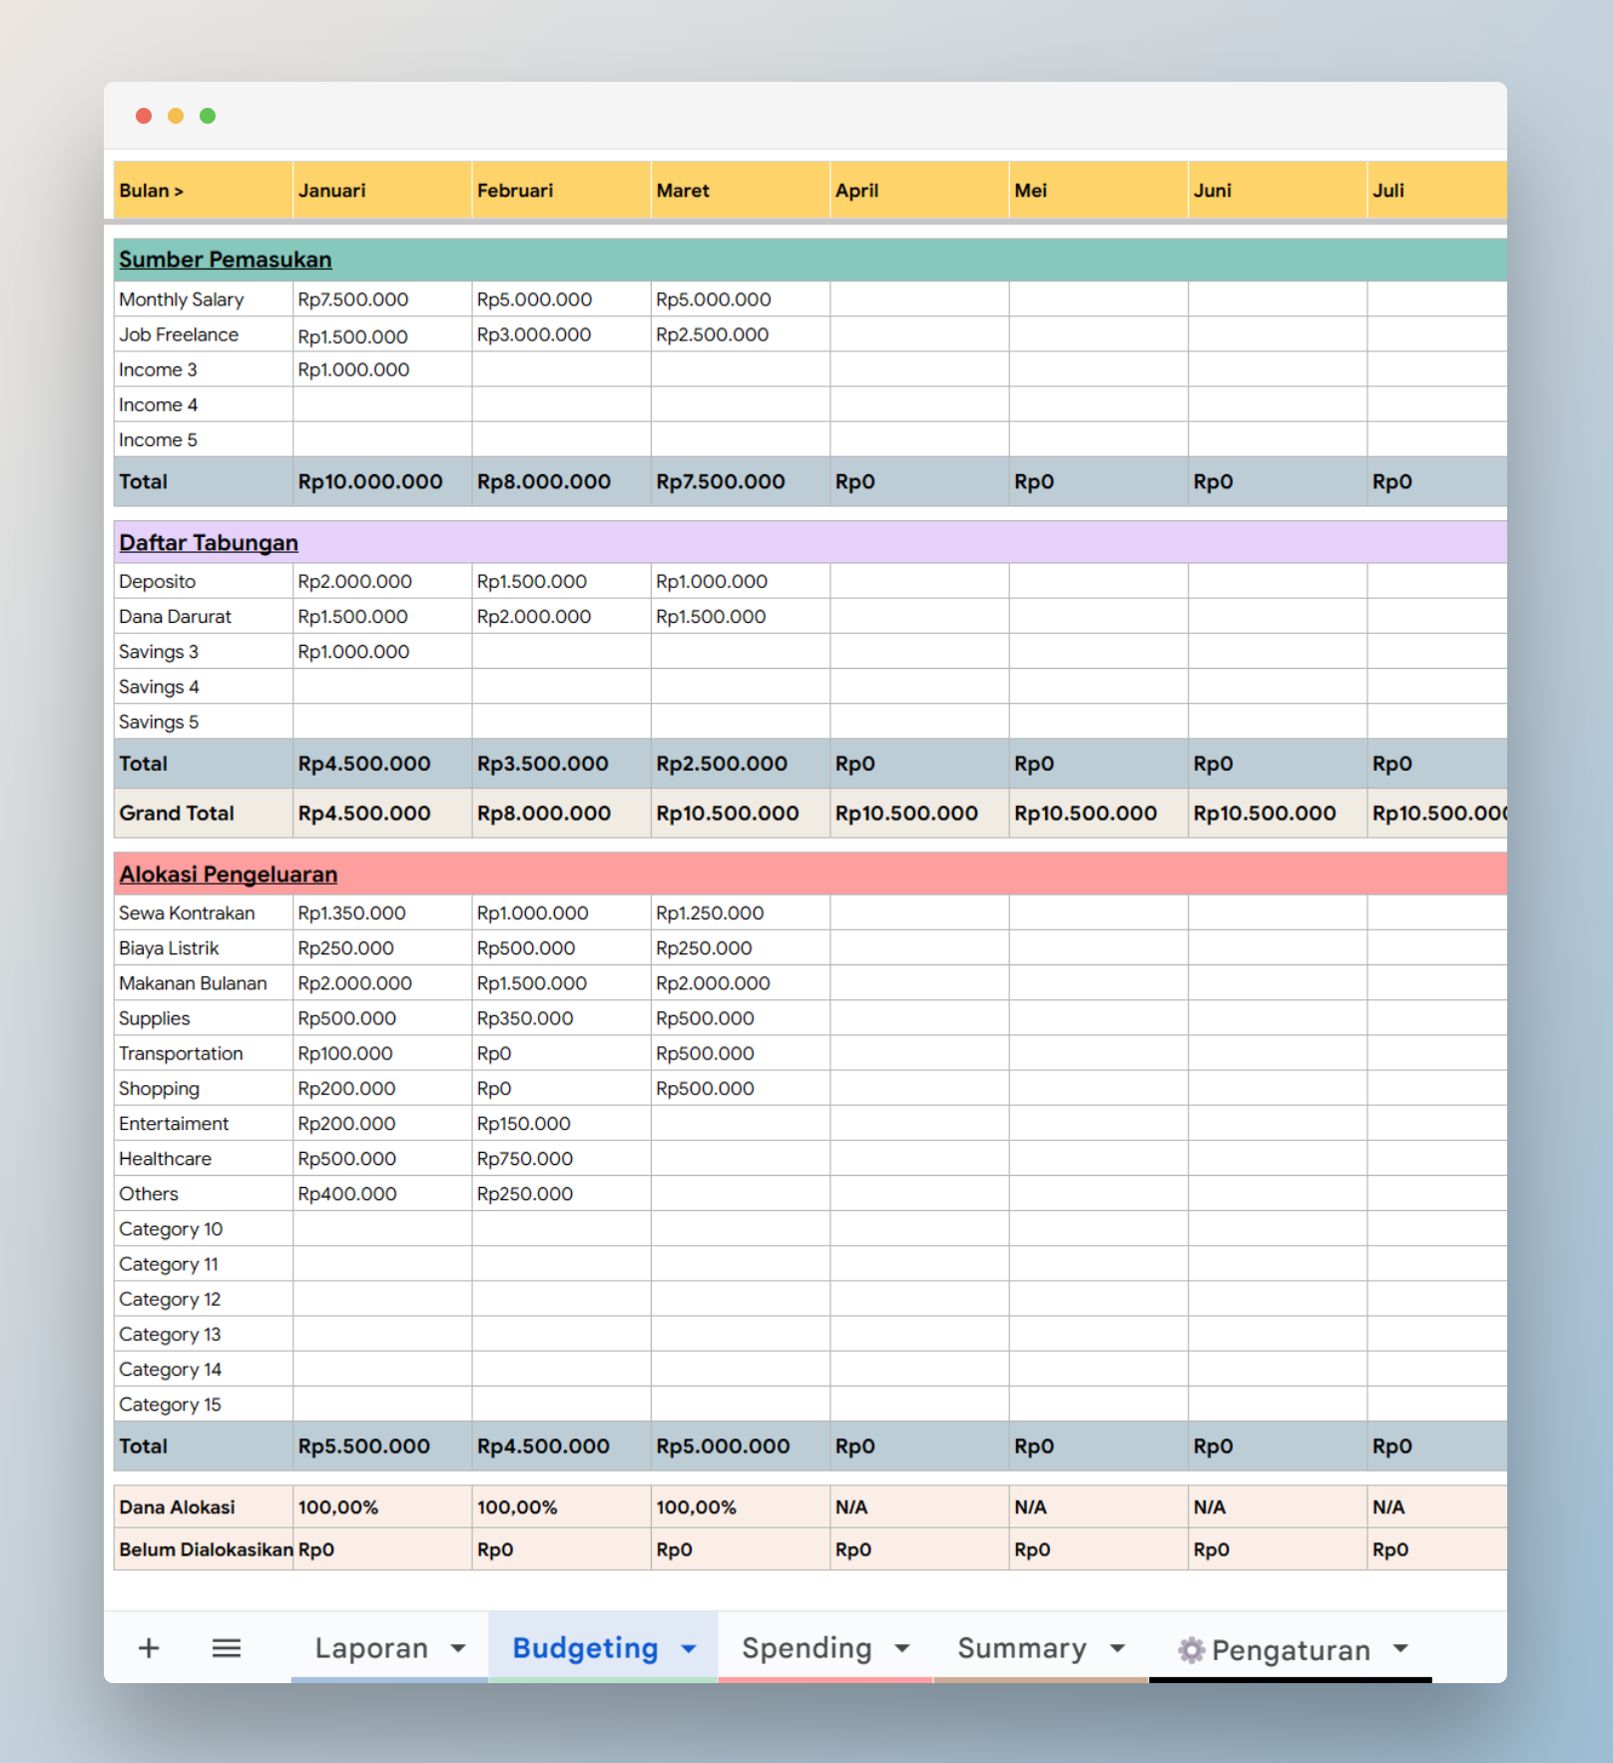
Task: Select income total Rp10.000.000 cell
Action: [382, 481]
